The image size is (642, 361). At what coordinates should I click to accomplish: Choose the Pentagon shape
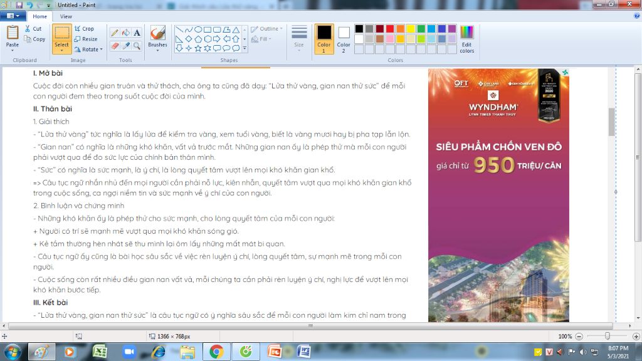198,39
